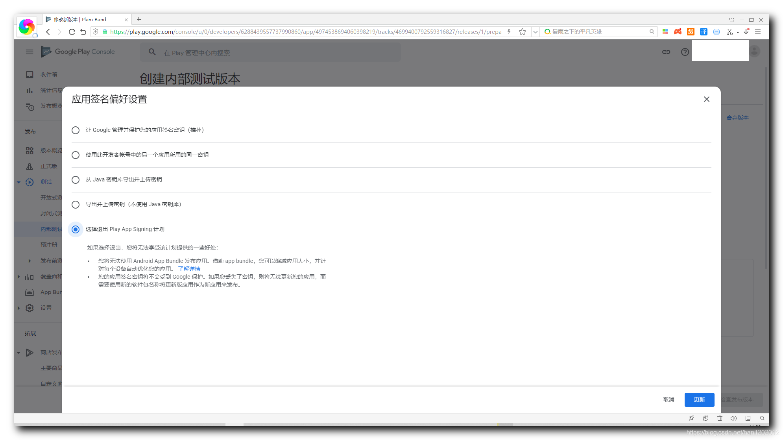783x440 pixels.
Task: Open the browser main menu icon
Action: click(x=758, y=32)
